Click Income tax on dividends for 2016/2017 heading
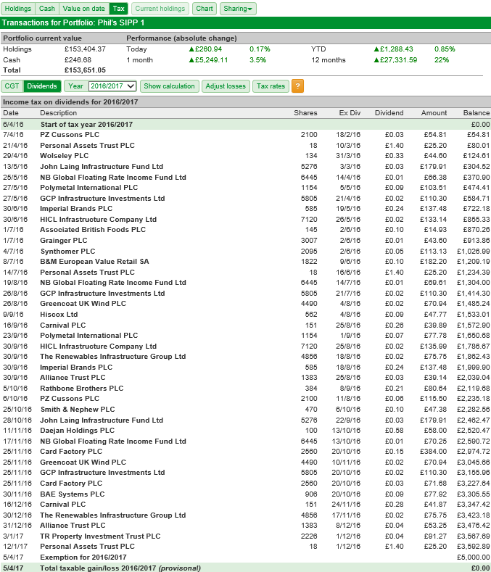491x572 pixels. point(70,102)
